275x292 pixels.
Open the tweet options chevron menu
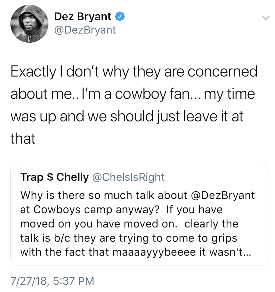tap(266, 18)
